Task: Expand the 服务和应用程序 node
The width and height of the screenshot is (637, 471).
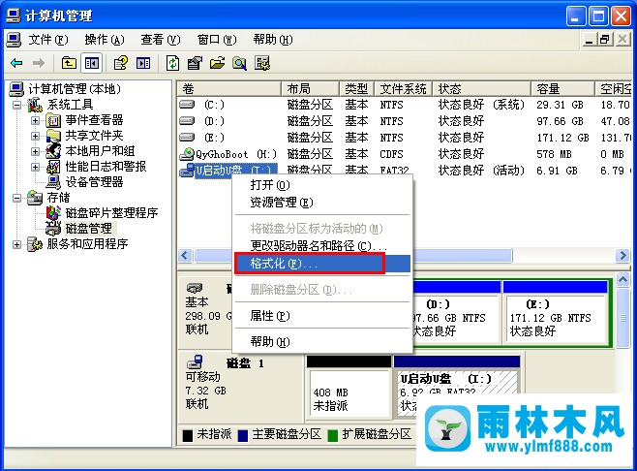Action: pyautogui.click(x=16, y=244)
